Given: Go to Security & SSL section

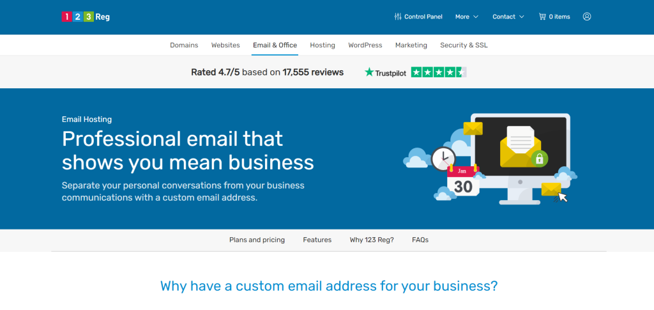Looking at the screenshot, I should point(464,45).
